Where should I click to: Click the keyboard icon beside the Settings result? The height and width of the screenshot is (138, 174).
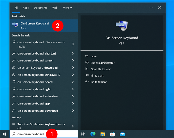[13, 124]
